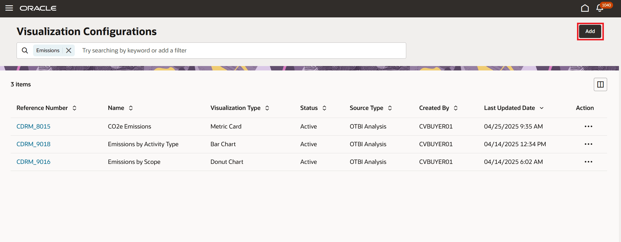Open the hamburger navigation menu

pyautogui.click(x=9, y=8)
